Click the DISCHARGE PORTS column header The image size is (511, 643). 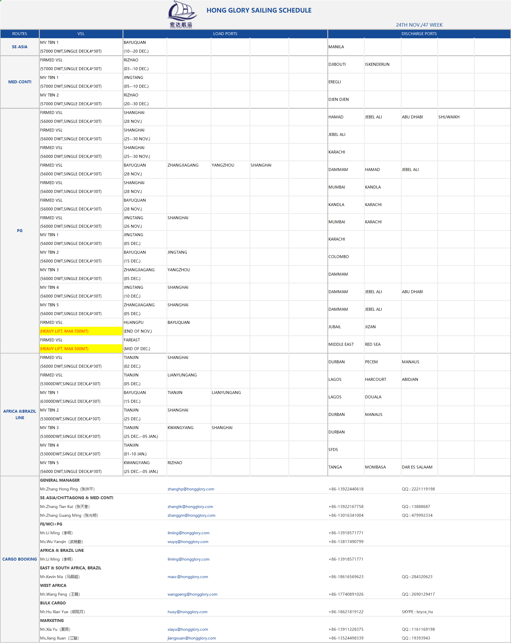pos(419,34)
